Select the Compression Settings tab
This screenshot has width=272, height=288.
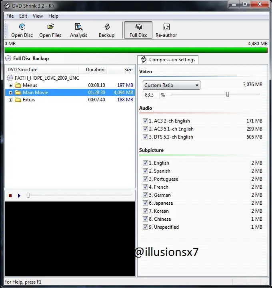tap(168, 60)
